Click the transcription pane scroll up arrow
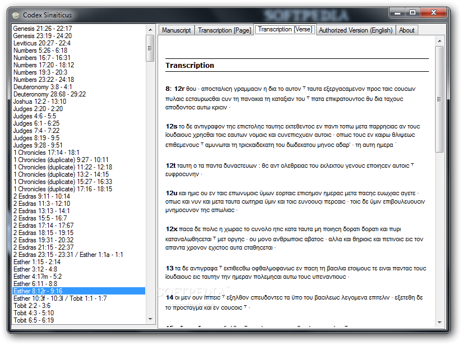This screenshot has width=462, height=345. (x=440, y=41)
